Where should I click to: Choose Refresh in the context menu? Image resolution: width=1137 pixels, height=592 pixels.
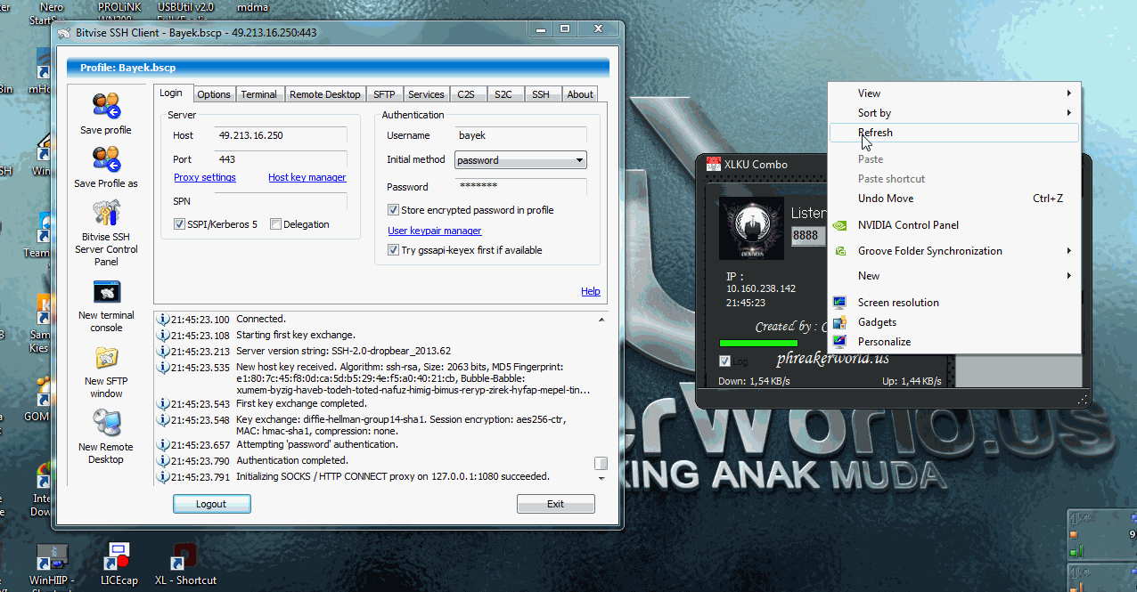[x=954, y=133]
